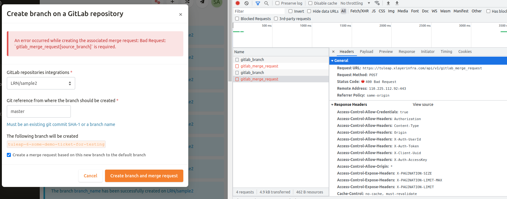Filter requests by Fetch/XHR

click(x=359, y=11)
